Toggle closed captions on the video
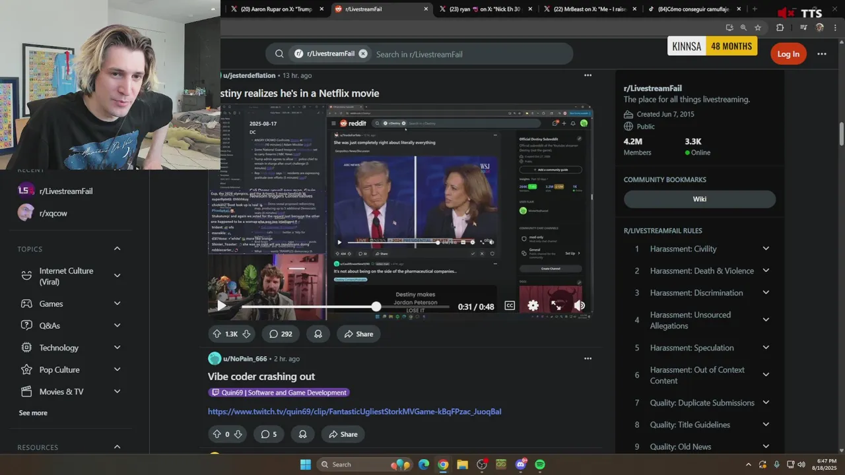The height and width of the screenshot is (475, 845). 510,305
